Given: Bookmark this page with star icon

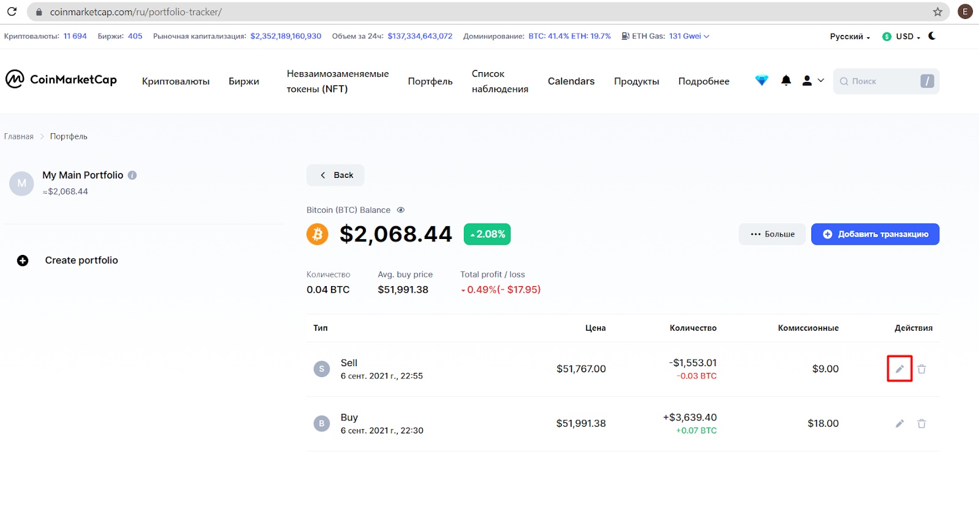Looking at the screenshot, I should coord(937,12).
